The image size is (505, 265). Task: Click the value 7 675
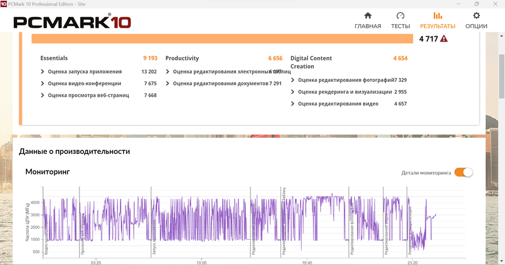150,84
